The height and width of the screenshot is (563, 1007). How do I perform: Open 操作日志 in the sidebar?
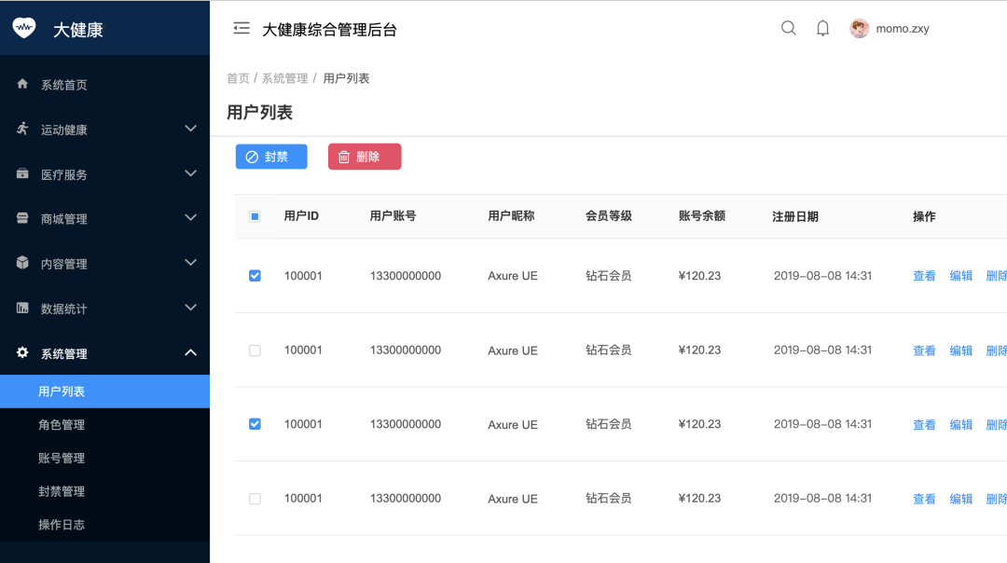(x=62, y=525)
